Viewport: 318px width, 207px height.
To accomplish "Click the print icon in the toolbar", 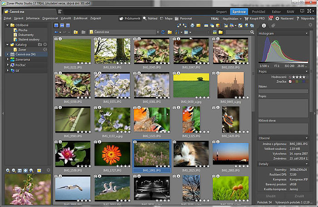I will point(193,25).
